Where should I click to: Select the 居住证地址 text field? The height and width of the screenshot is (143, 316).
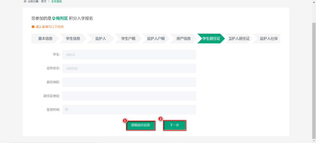click(x=129, y=96)
